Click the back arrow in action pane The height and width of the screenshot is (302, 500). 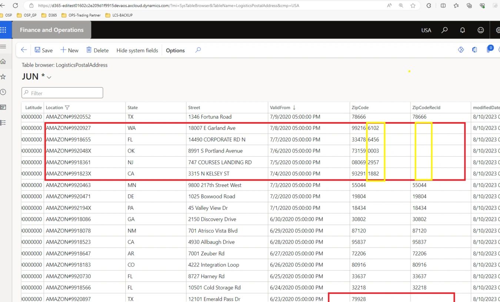(x=24, y=50)
